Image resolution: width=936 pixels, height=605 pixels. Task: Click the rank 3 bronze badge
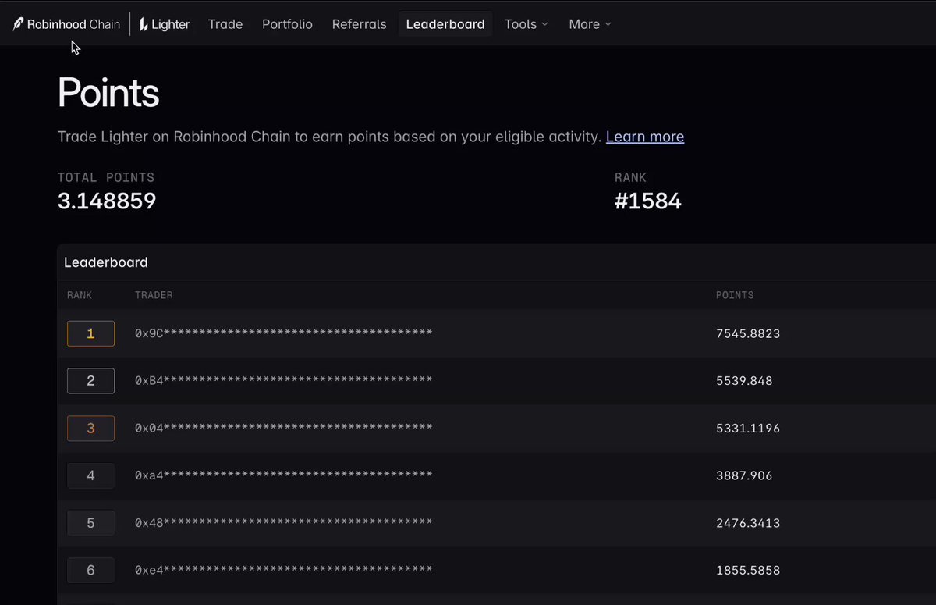(x=90, y=429)
